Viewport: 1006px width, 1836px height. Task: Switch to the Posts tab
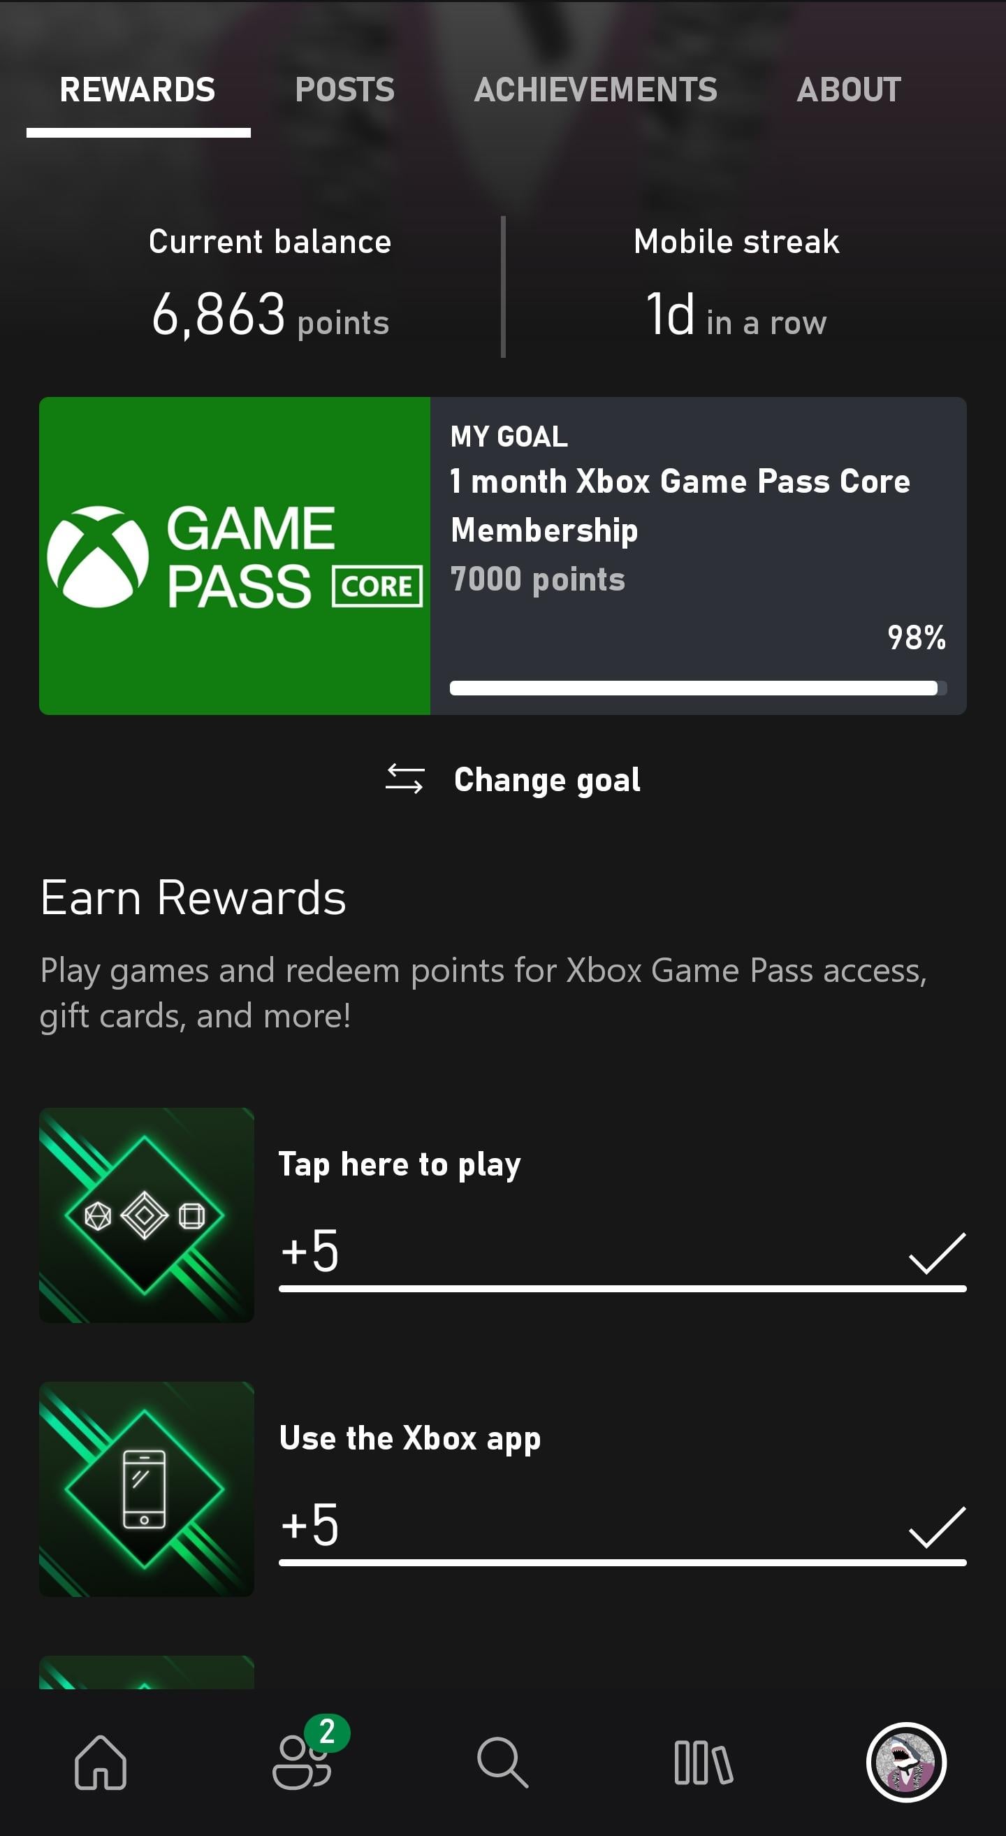(x=345, y=89)
